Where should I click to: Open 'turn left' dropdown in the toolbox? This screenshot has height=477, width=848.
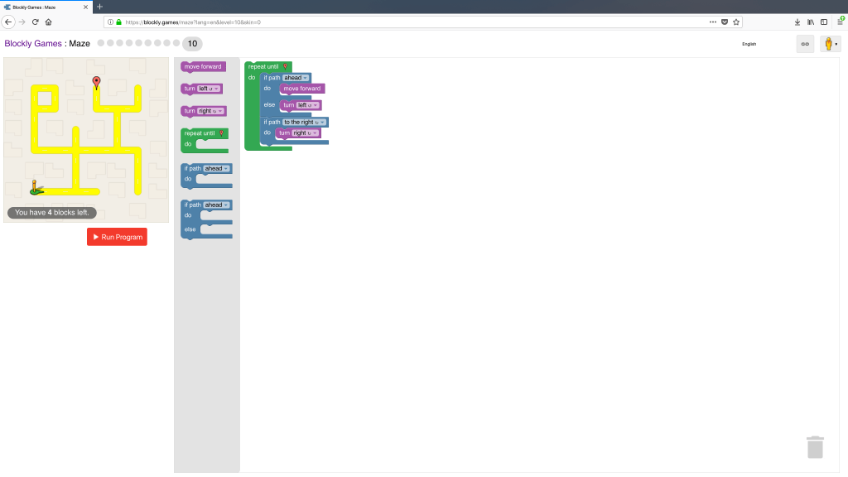pos(208,89)
